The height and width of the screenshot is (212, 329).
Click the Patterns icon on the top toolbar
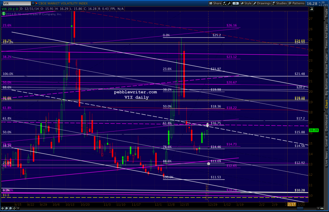tap(297, 3)
